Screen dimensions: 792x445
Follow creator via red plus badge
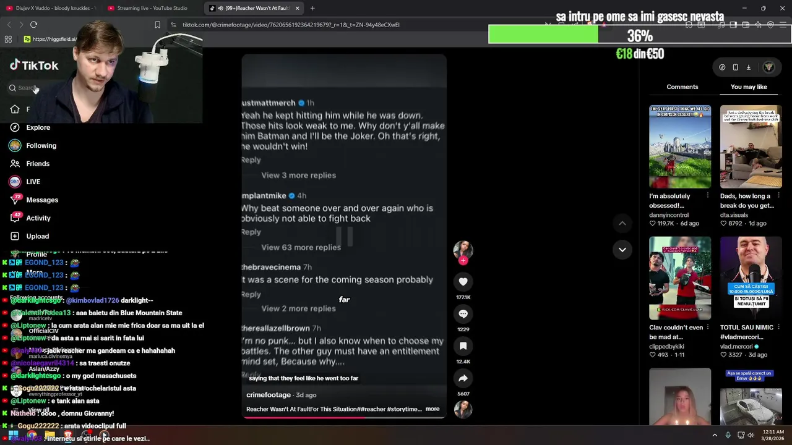(x=463, y=261)
